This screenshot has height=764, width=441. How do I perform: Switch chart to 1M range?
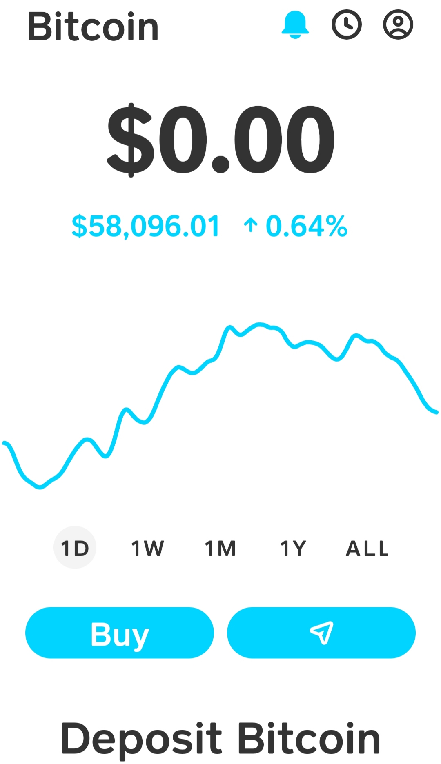click(x=220, y=548)
